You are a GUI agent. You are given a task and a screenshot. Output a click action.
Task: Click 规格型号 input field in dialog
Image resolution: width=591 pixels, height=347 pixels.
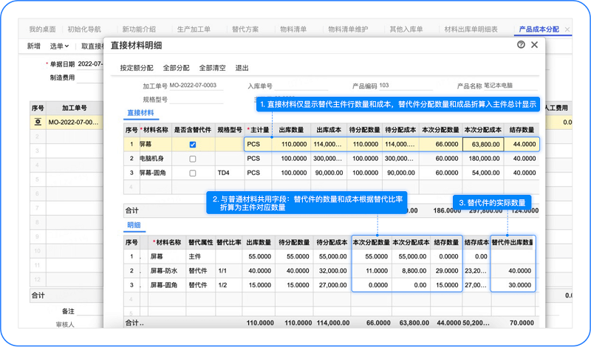tap(196, 100)
